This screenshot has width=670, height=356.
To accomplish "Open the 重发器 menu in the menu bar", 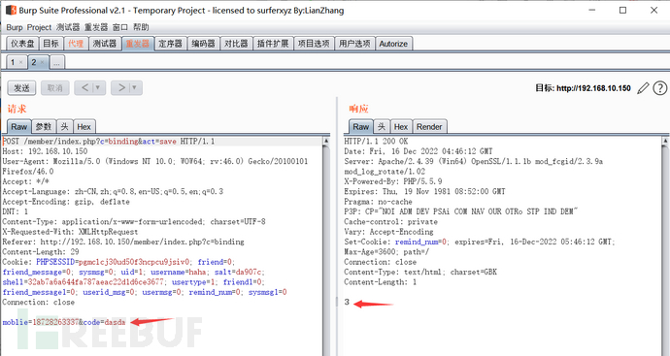I will pyautogui.click(x=96, y=27).
